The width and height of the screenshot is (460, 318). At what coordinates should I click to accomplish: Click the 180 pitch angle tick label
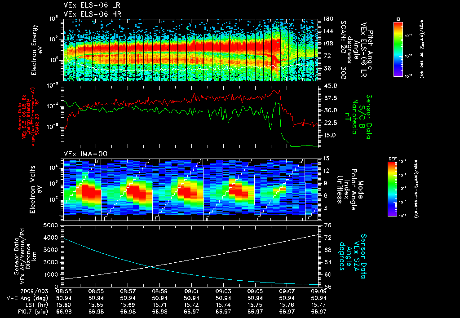coord(327,19)
